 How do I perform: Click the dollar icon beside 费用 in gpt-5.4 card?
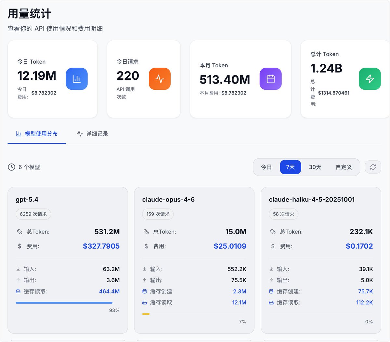coord(19,246)
